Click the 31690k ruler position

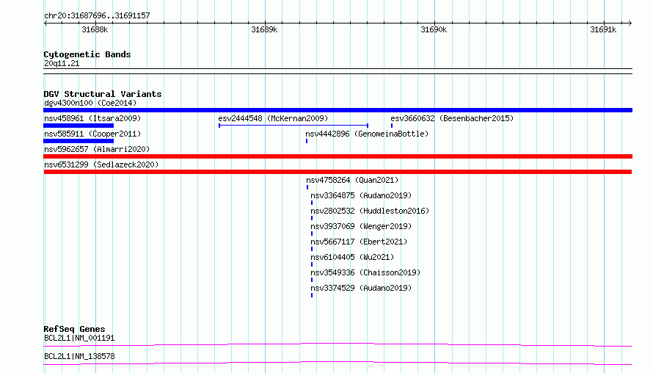point(434,29)
